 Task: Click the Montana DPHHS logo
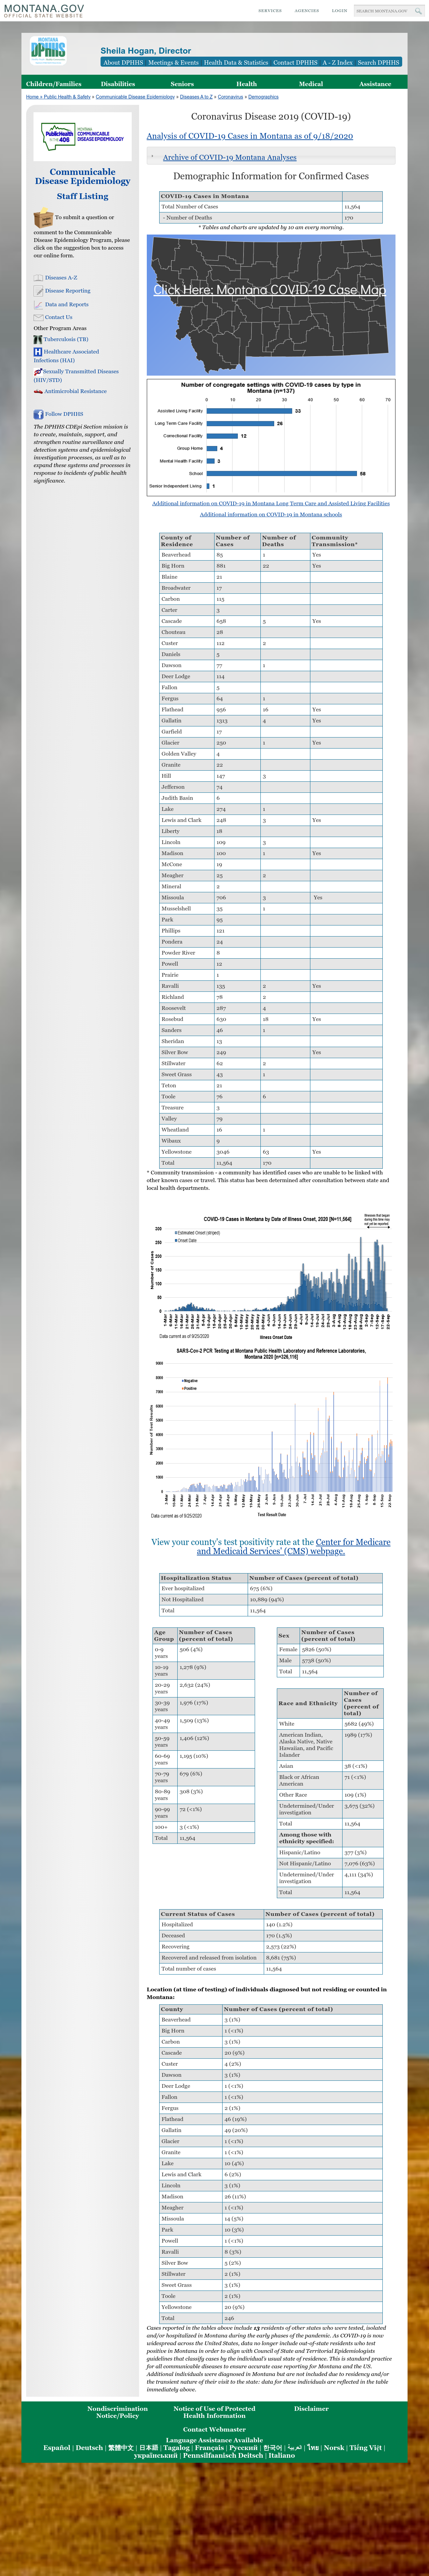coord(48,50)
